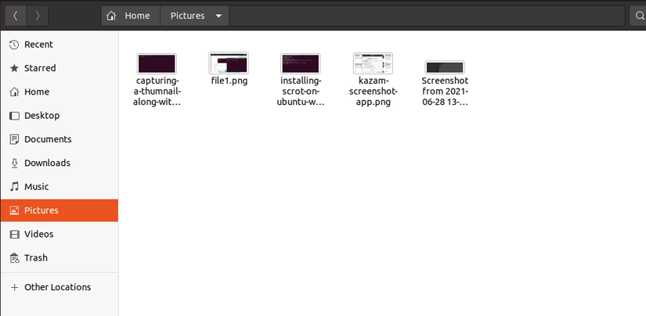This screenshot has height=316, width=646.
Task: Click the installing-scrot-on-ubuntu-w… file name
Action: point(301,92)
